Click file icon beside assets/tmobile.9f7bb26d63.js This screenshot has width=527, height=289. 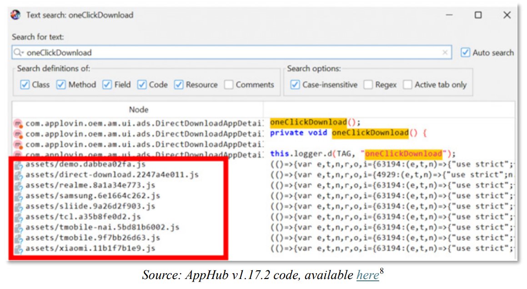pos(18,238)
